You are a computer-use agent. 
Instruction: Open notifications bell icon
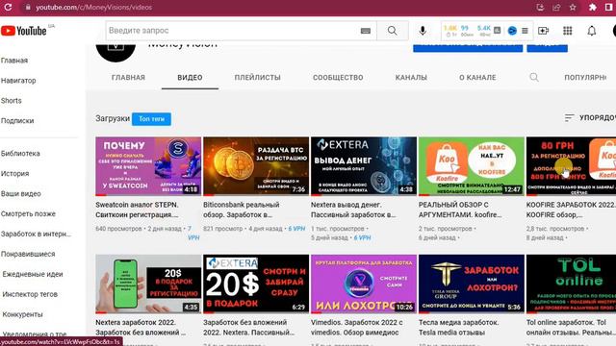click(x=592, y=31)
